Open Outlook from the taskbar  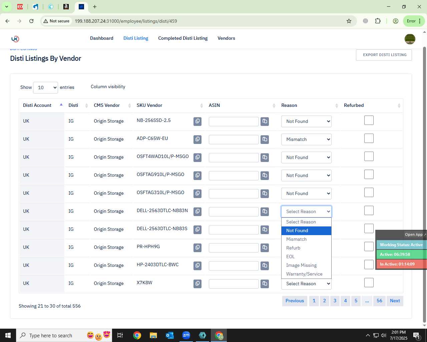tap(169, 335)
